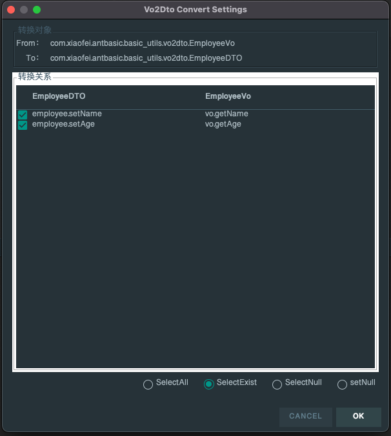
Task: Click the green zoom window button
Action: point(37,10)
